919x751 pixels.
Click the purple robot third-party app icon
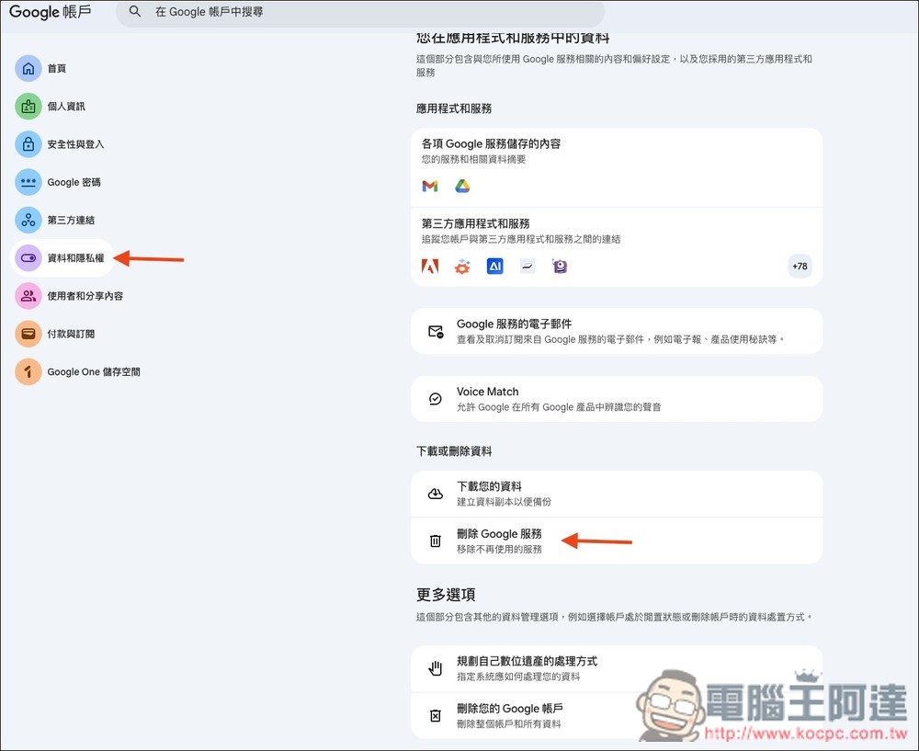pyautogui.click(x=561, y=267)
